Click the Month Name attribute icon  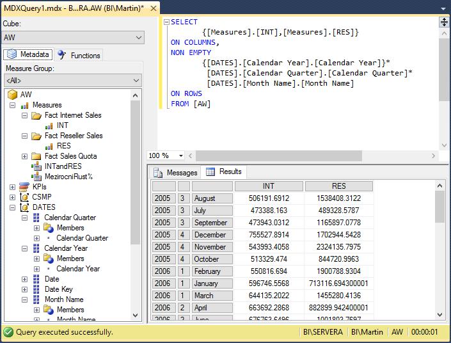36,299
